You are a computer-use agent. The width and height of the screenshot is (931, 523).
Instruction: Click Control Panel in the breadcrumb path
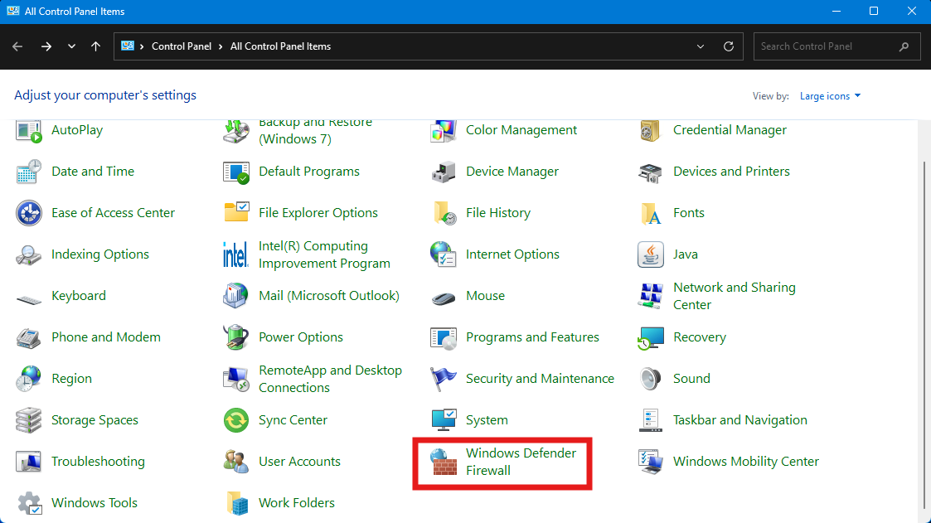[181, 46]
